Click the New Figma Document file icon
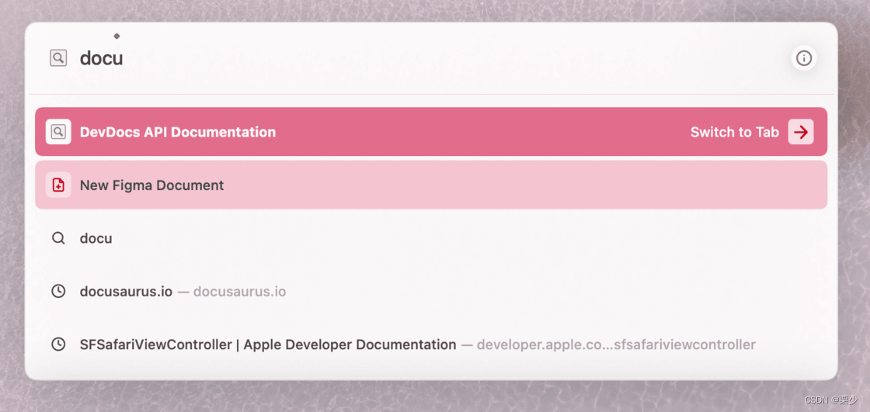 click(58, 185)
